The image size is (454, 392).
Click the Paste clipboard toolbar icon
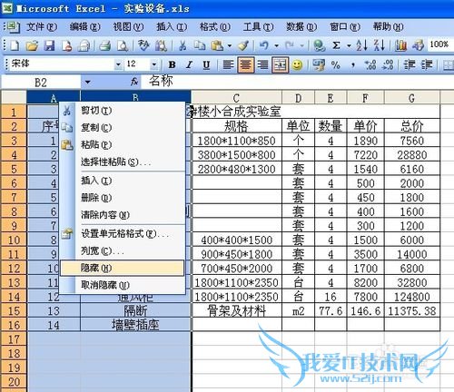point(217,45)
